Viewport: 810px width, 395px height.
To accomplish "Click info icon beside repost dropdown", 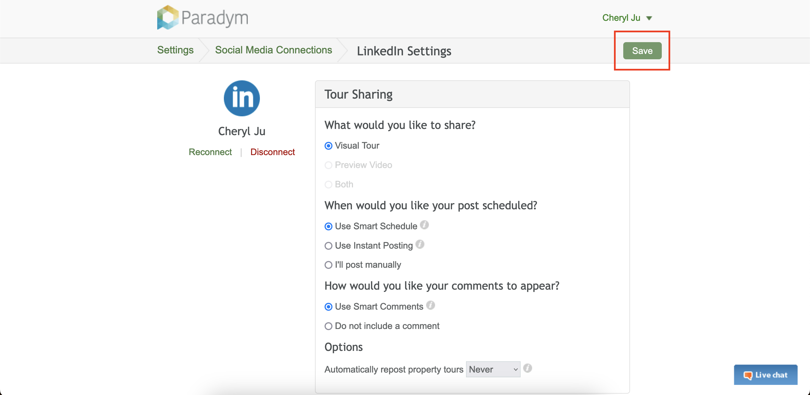I will [x=528, y=368].
